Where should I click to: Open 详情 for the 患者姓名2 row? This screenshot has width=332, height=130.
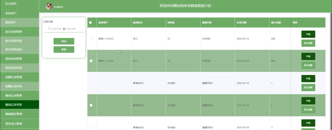pyautogui.click(x=308, y=101)
